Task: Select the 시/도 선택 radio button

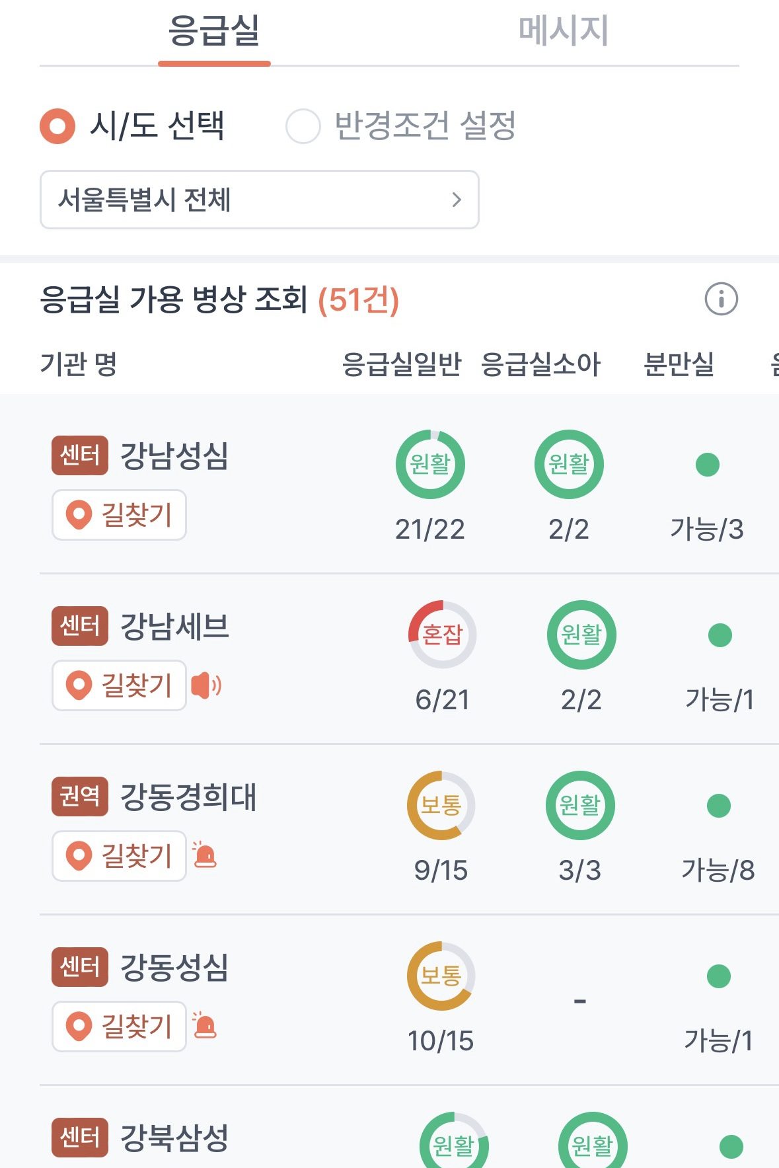Action: pos(57,126)
